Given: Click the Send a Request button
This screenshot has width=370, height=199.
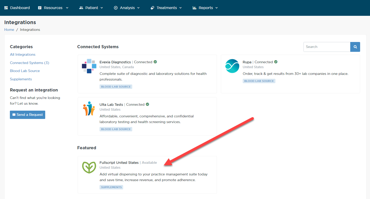Looking at the screenshot, I should coord(27,115).
